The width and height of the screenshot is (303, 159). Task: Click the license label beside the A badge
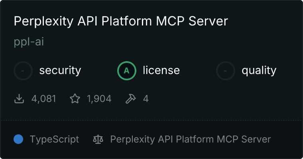[161, 71]
